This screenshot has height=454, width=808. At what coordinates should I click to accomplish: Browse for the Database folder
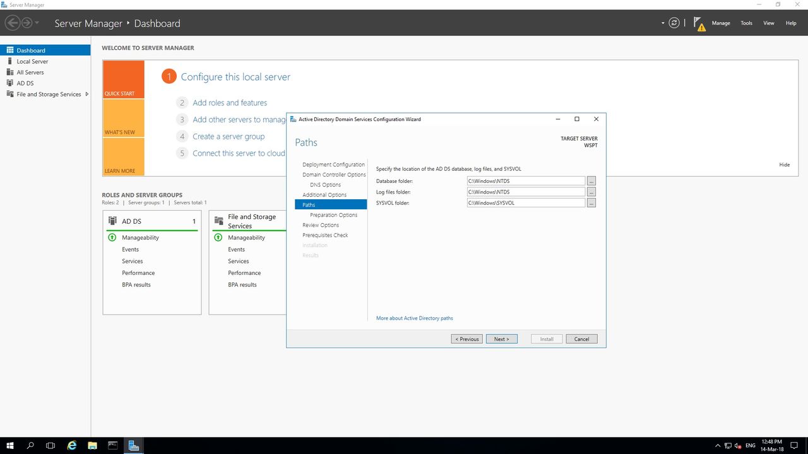point(591,181)
